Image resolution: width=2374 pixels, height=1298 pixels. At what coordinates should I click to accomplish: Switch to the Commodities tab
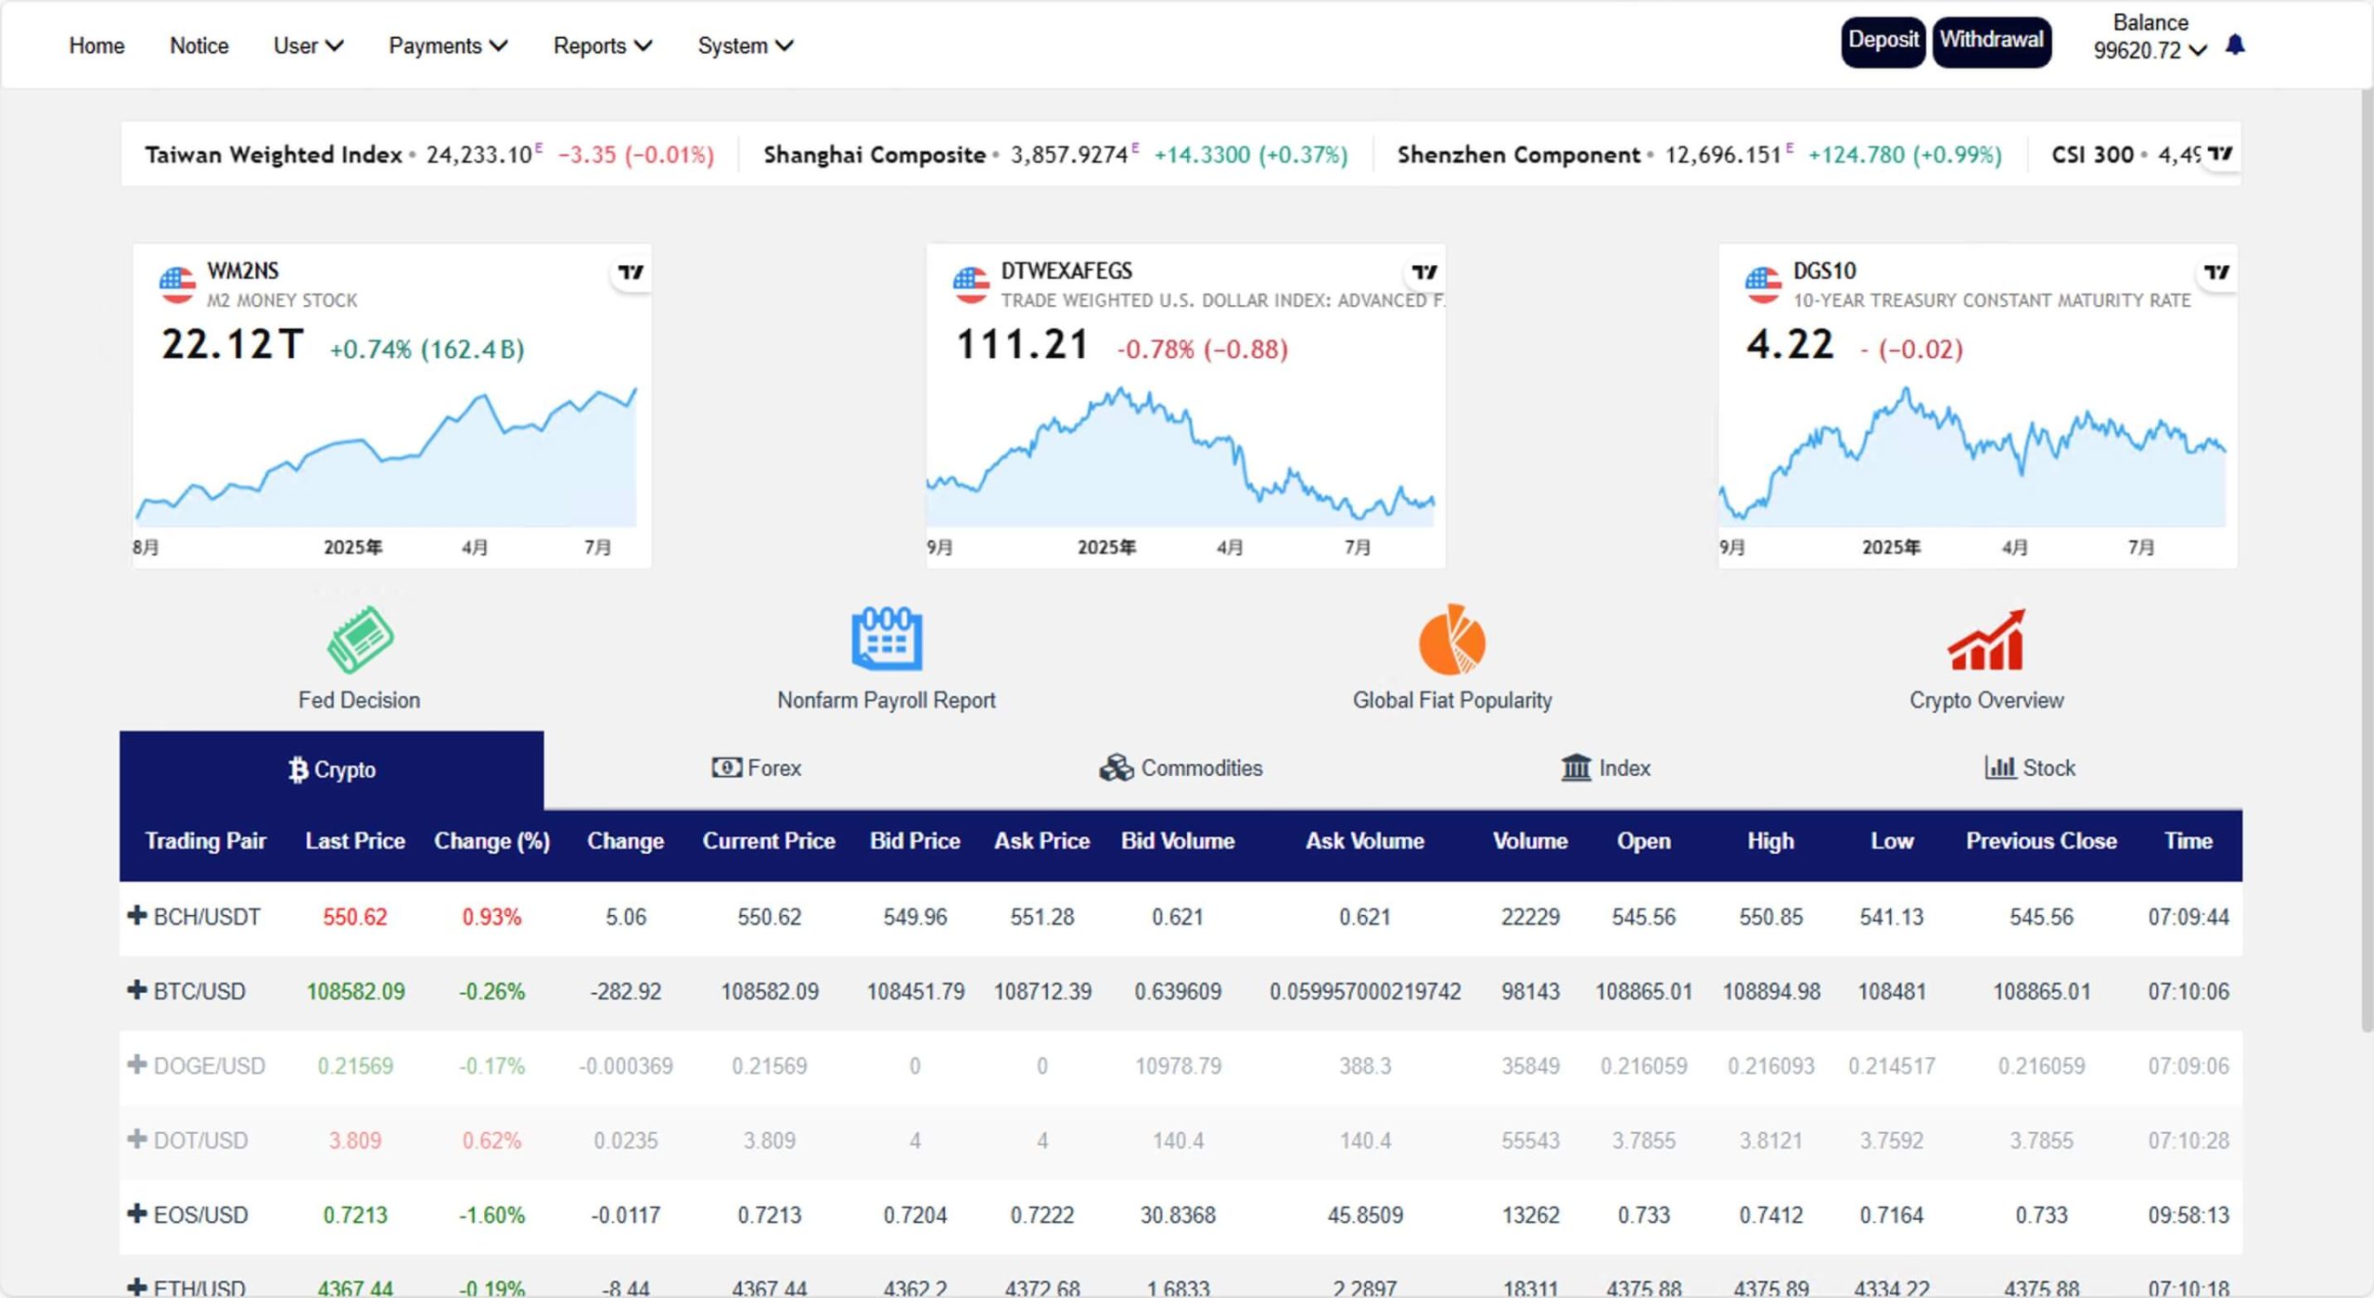click(1181, 768)
